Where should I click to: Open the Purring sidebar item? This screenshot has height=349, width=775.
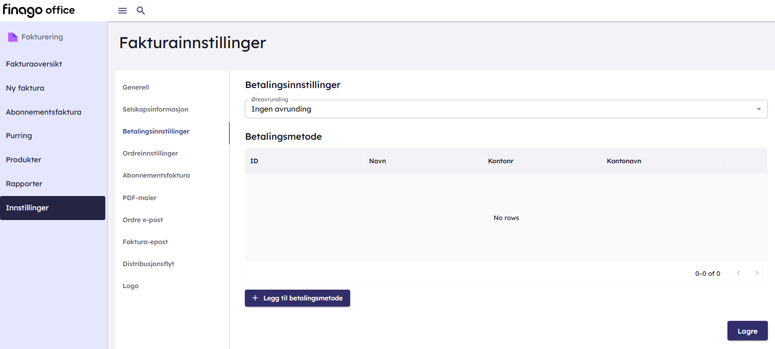pyautogui.click(x=19, y=136)
